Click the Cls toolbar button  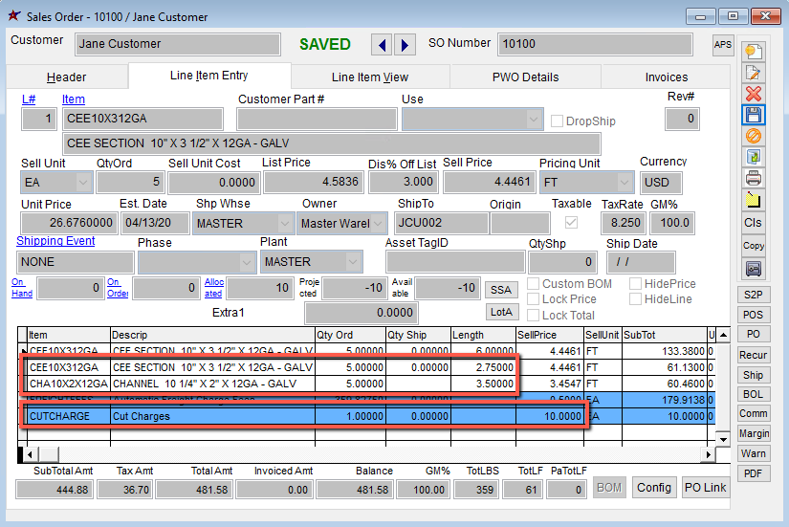[754, 223]
